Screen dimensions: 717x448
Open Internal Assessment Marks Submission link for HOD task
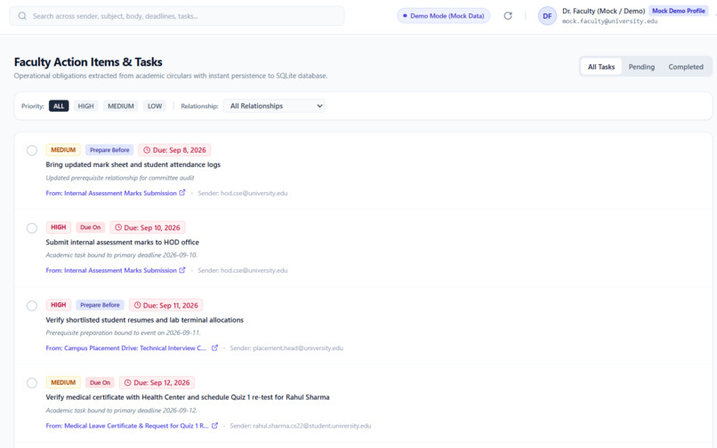[x=111, y=270]
